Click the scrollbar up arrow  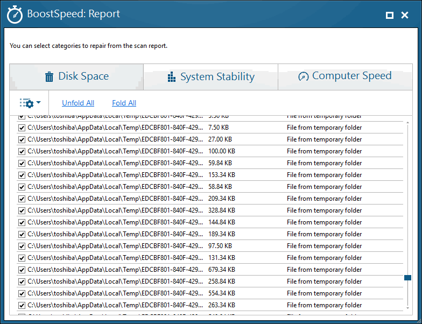(407, 123)
